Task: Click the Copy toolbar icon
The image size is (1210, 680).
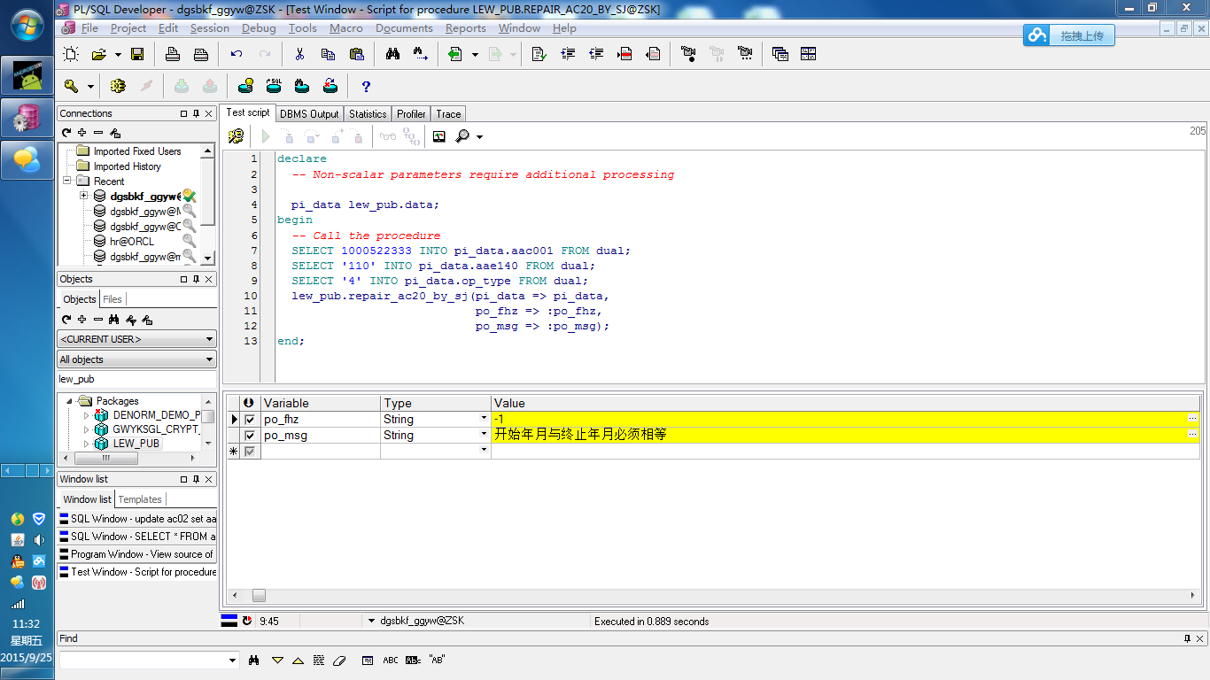Action: (328, 55)
